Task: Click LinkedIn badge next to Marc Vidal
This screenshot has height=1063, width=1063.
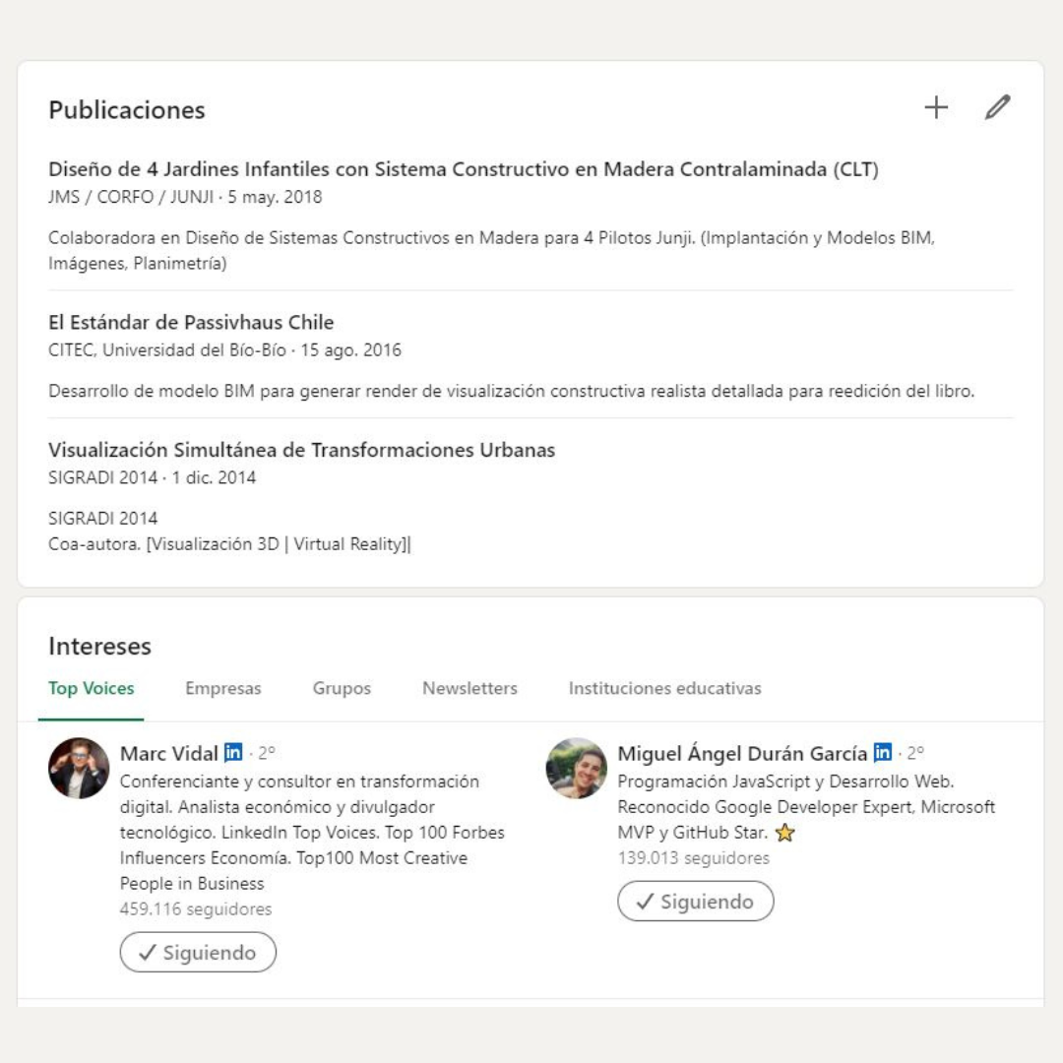Action: click(233, 753)
